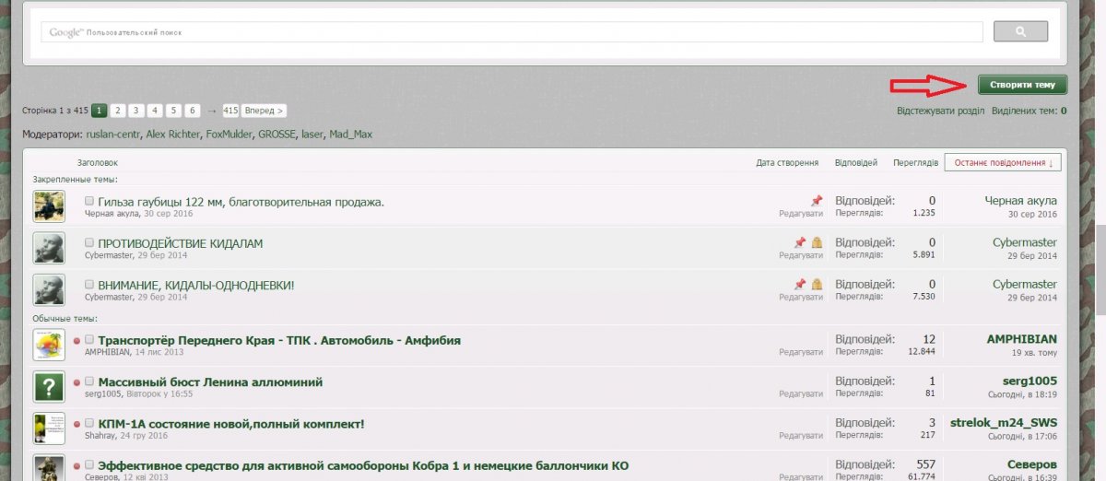The height and width of the screenshot is (481, 1106).
Task: Open last poster strelok_m24_SWS link
Action: [1004, 424]
